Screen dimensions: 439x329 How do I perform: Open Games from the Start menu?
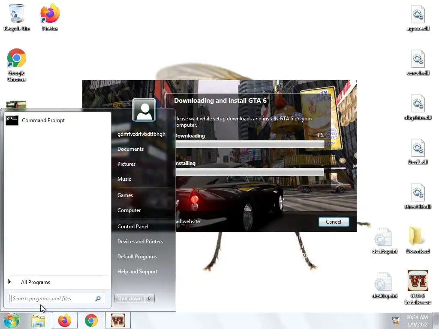pos(125,195)
